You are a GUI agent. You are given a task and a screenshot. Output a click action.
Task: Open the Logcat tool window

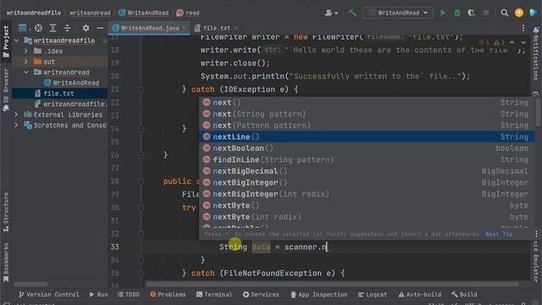pyautogui.click(x=373, y=295)
